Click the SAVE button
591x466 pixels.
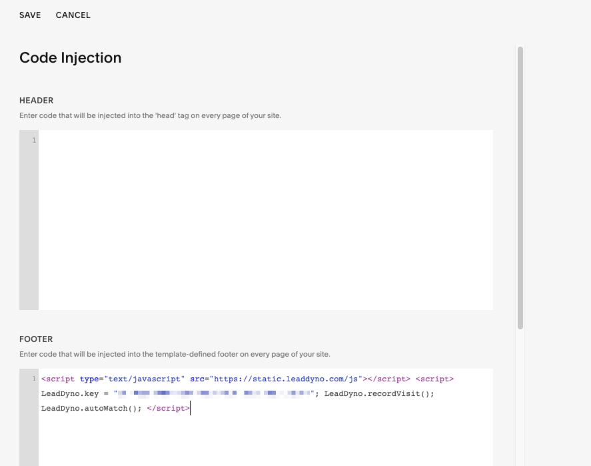point(30,15)
